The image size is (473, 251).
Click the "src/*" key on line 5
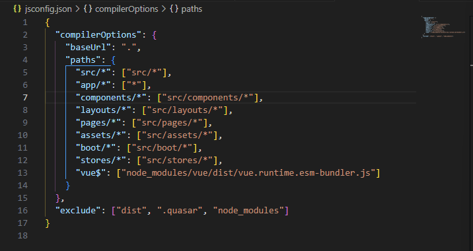[x=93, y=73]
